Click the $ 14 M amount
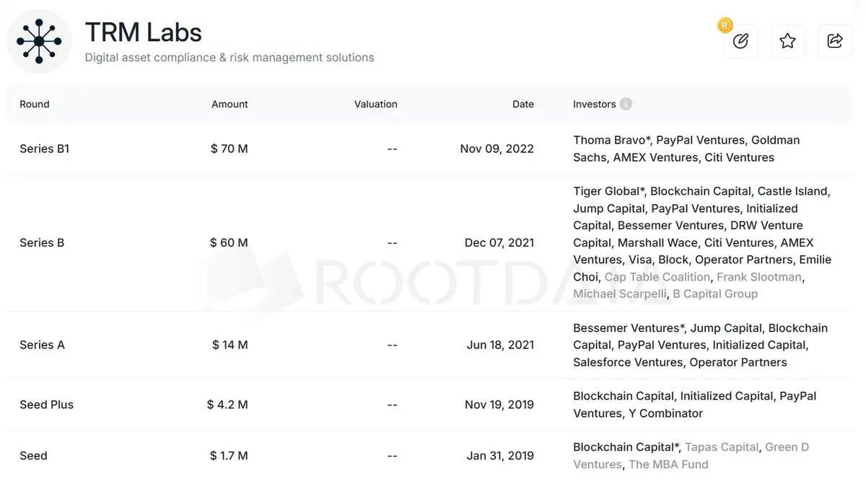866x489 pixels. [x=230, y=345]
